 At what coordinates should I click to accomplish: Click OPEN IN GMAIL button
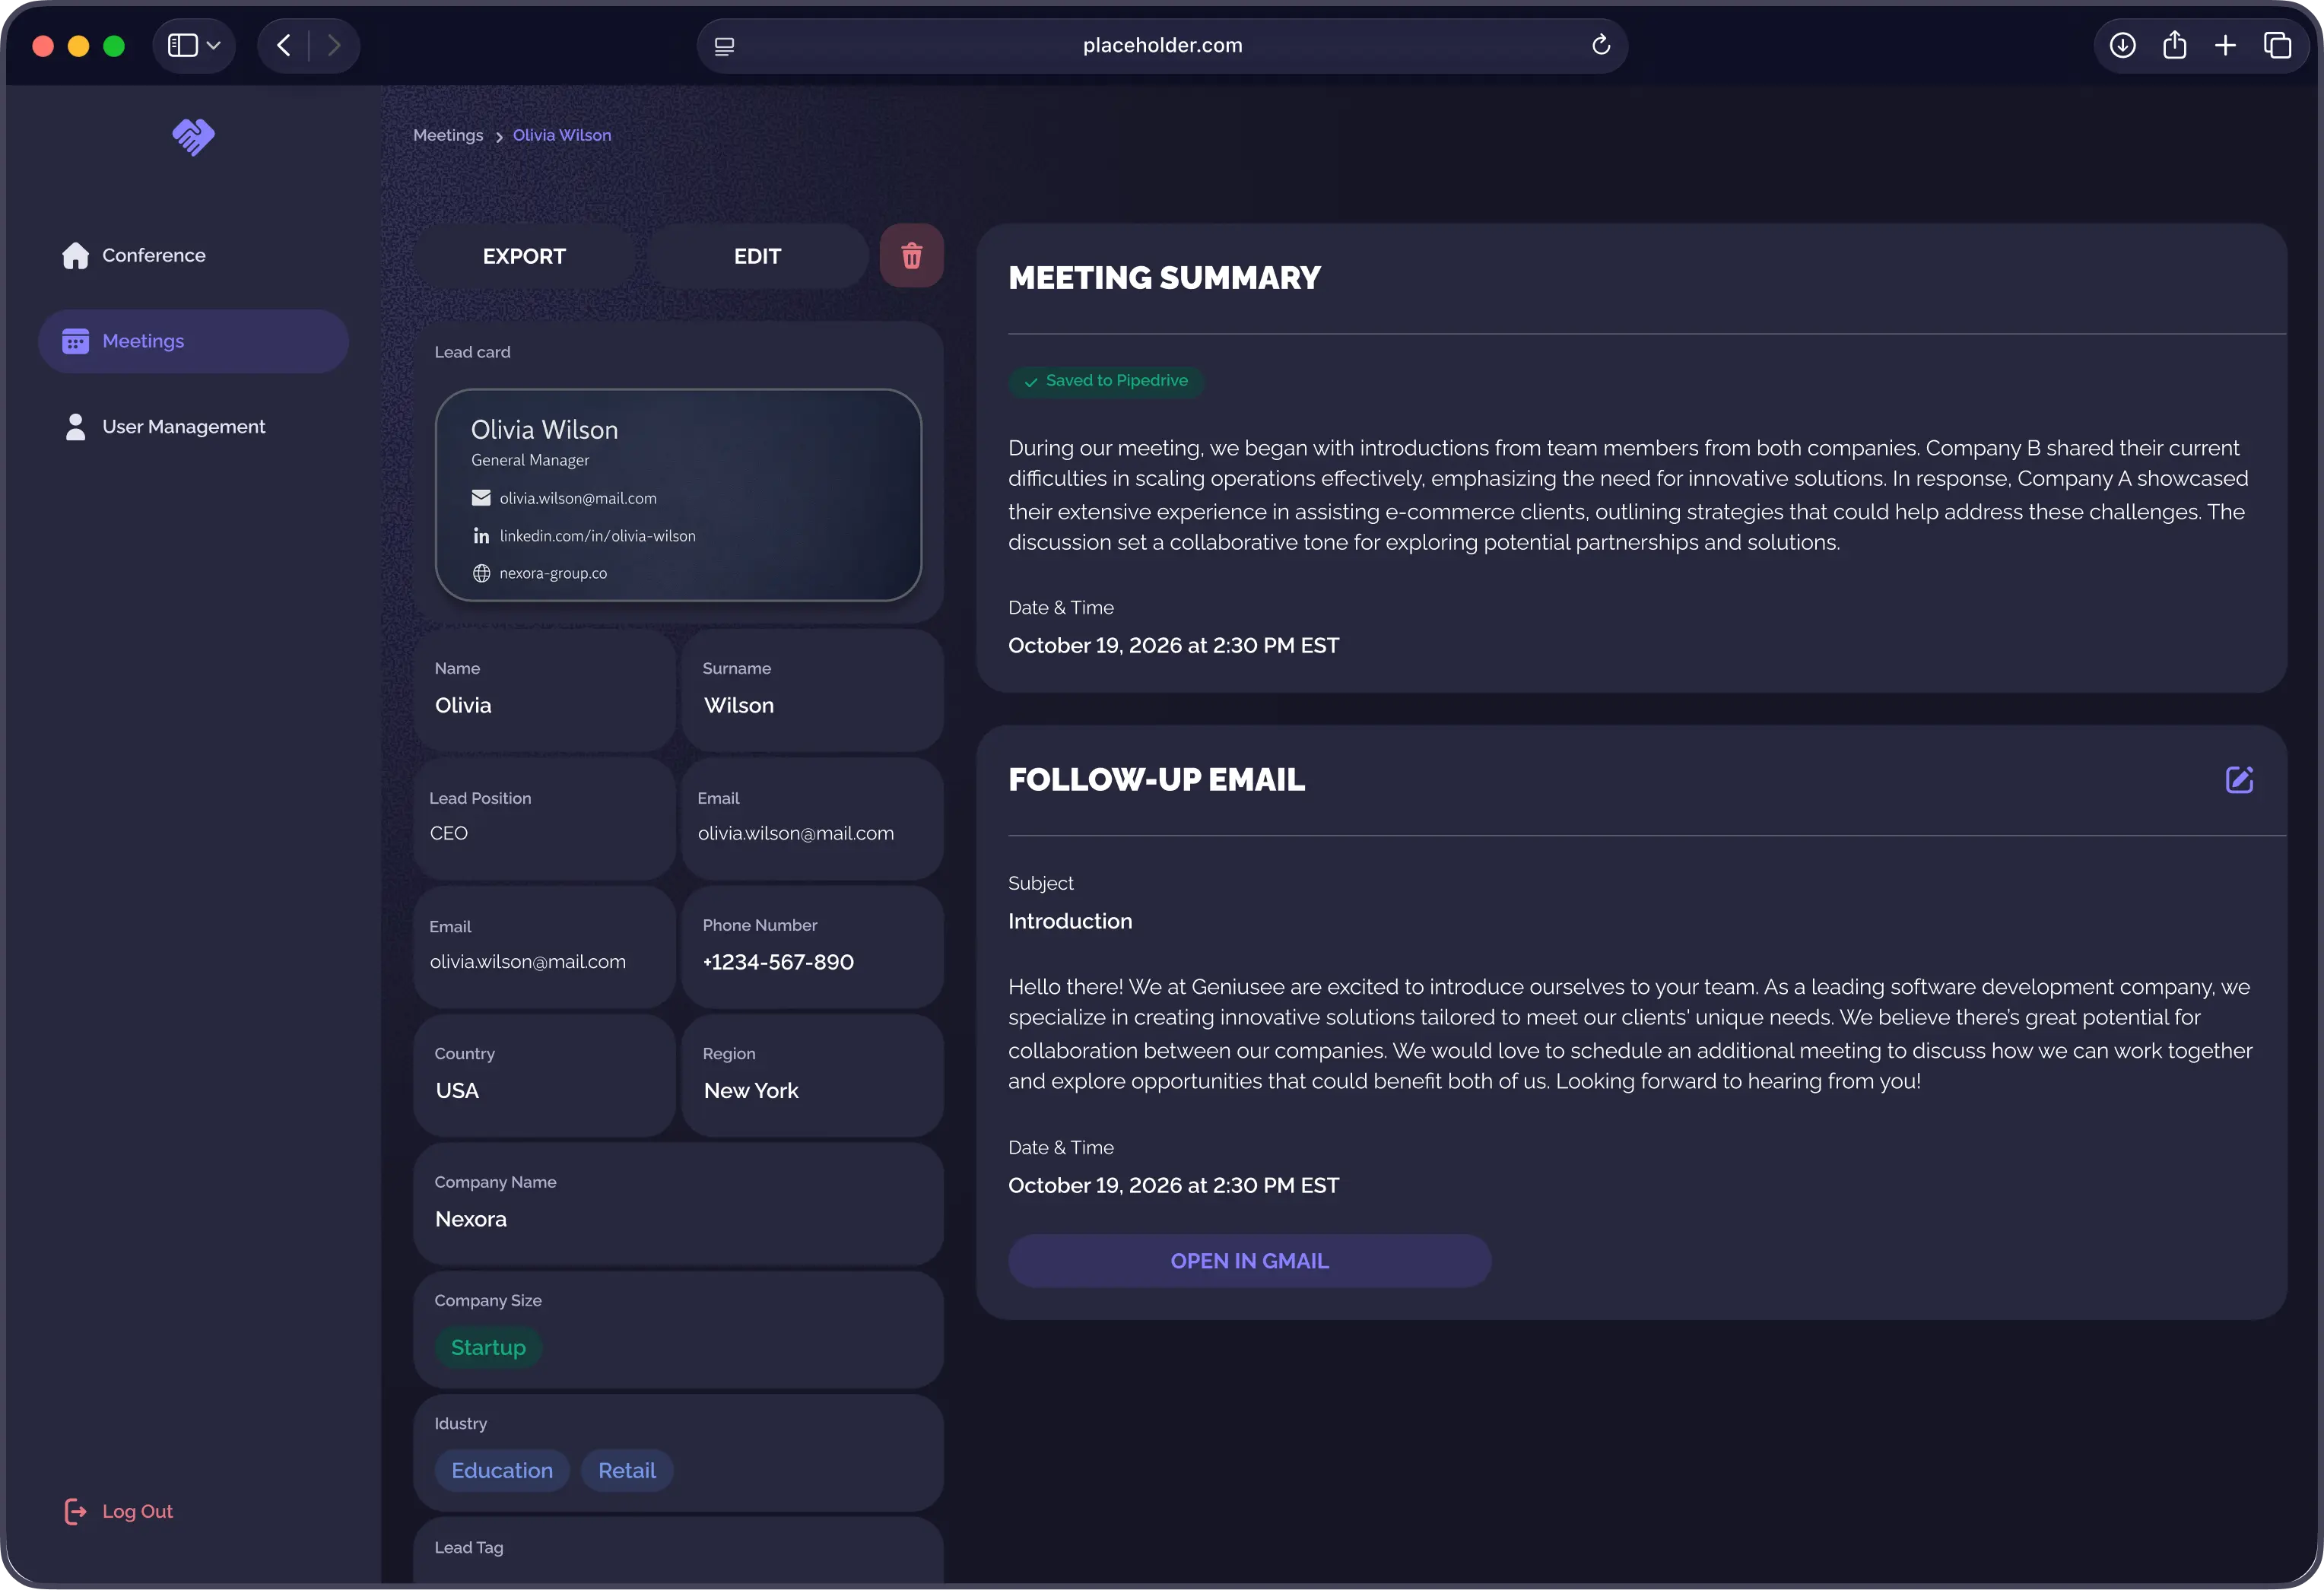pyautogui.click(x=1249, y=1261)
